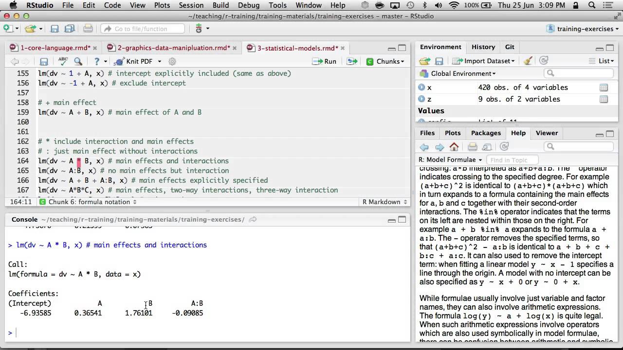Open document settings gear icon
Image resolution: width=623 pixels, height=350 pixels.
click(x=172, y=61)
